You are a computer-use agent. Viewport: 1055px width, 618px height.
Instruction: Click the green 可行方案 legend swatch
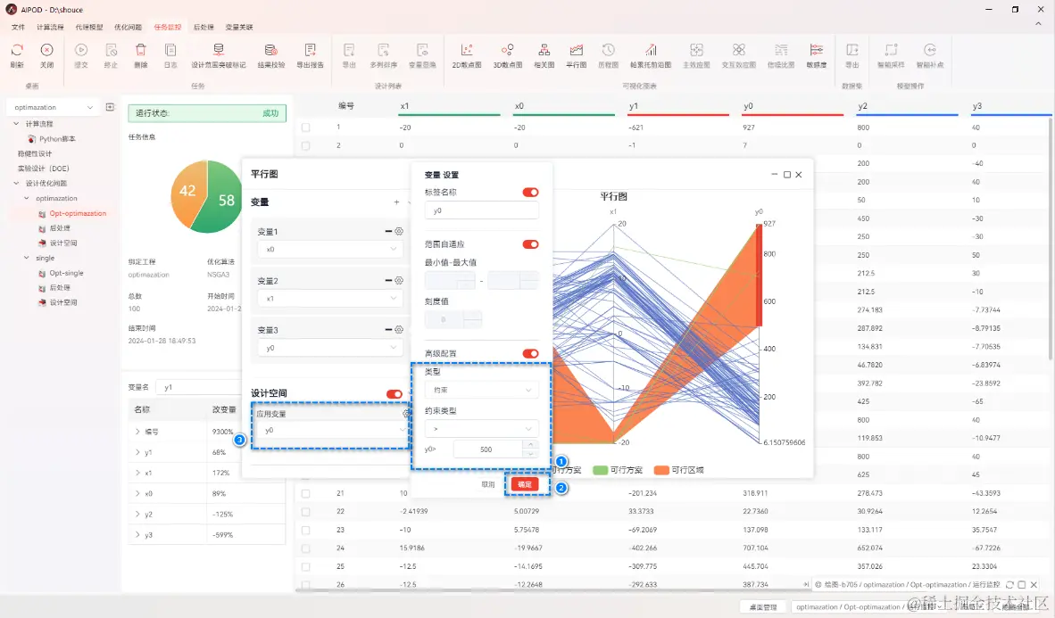coord(600,470)
